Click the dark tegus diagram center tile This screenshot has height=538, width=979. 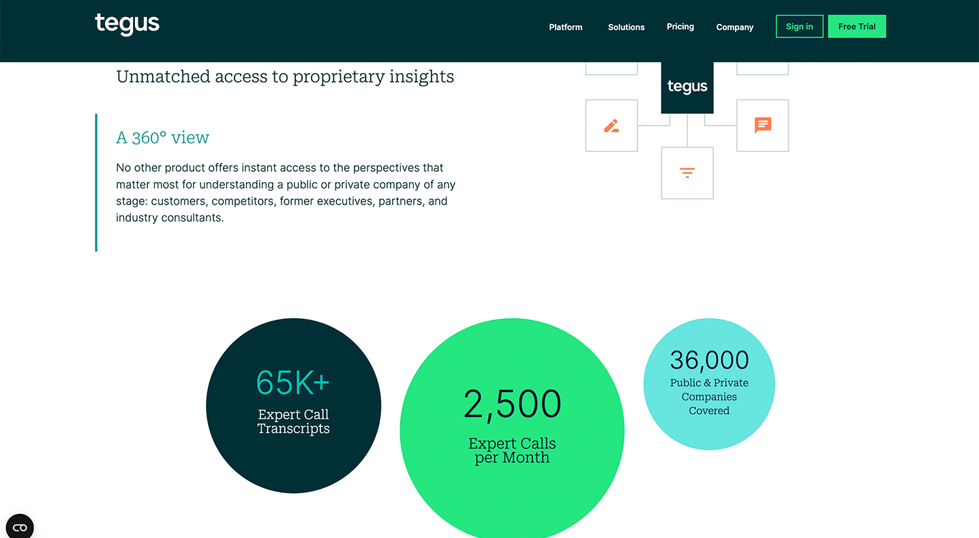pos(687,87)
